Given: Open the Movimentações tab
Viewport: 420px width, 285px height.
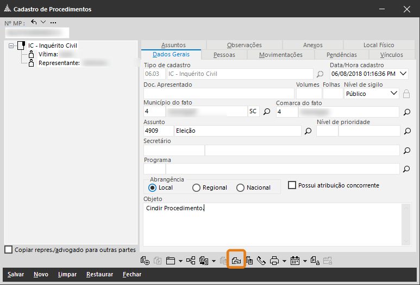Looking at the screenshot, I should [281, 55].
